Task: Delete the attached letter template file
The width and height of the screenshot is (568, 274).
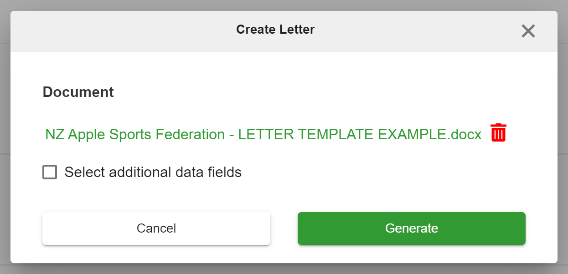Action: click(x=499, y=132)
